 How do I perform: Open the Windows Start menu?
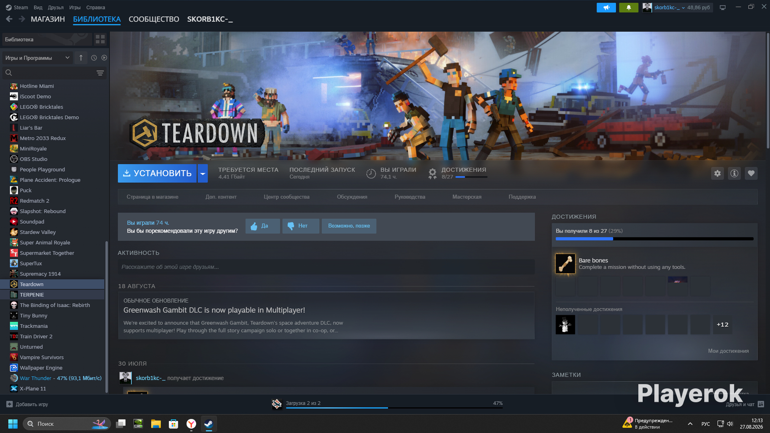(13, 424)
